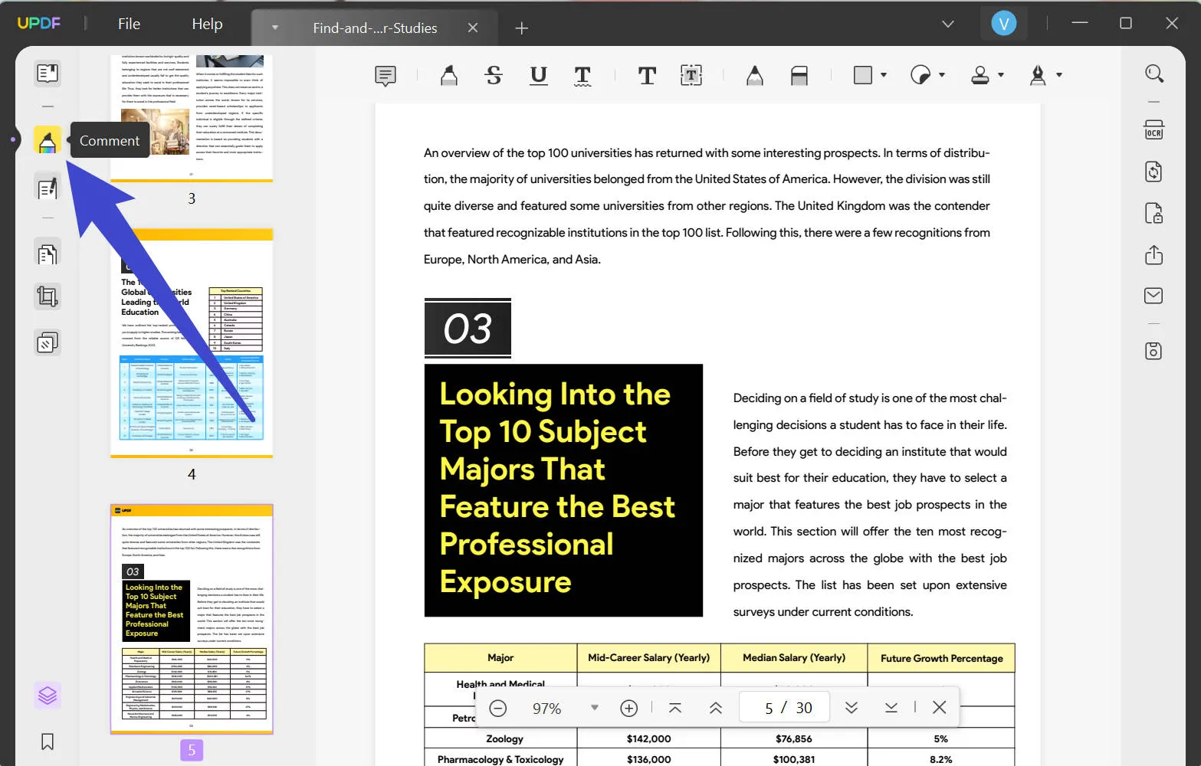Open the Shapes dropdown arrow
The width and height of the screenshot is (1201, 766).
click(884, 75)
